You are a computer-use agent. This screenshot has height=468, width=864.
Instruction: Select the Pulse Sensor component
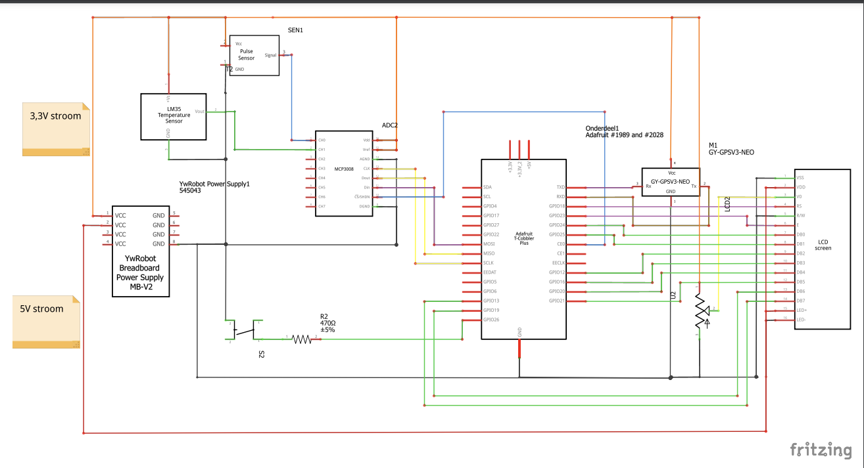[x=254, y=55]
